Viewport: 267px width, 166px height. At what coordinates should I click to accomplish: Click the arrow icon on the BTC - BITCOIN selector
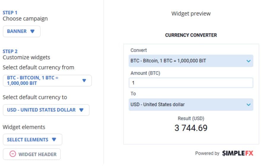click(84, 80)
